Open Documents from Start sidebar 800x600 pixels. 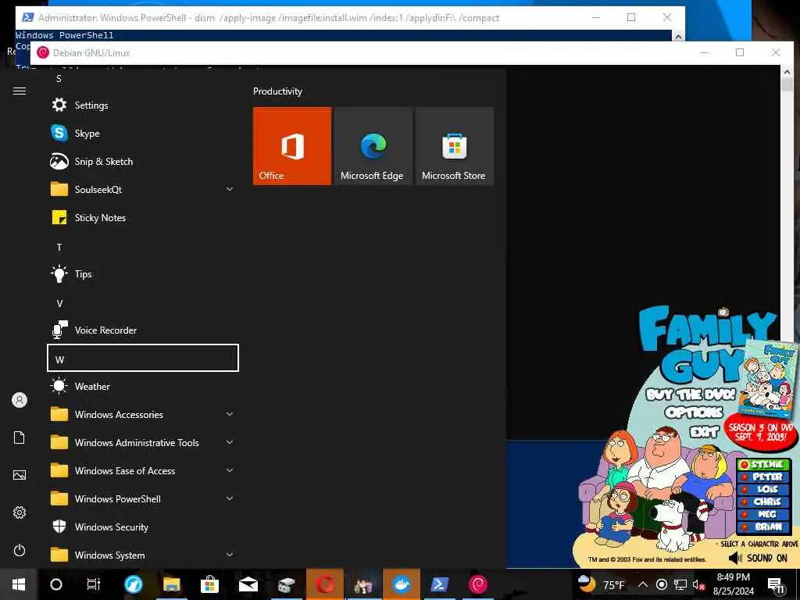pyautogui.click(x=20, y=437)
